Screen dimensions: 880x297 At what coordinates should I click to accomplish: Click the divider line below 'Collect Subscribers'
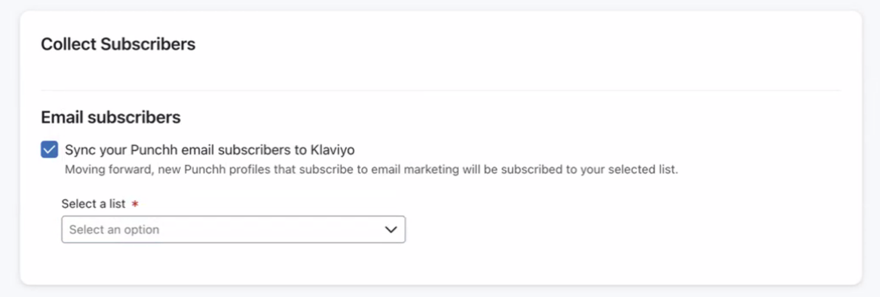point(441,91)
